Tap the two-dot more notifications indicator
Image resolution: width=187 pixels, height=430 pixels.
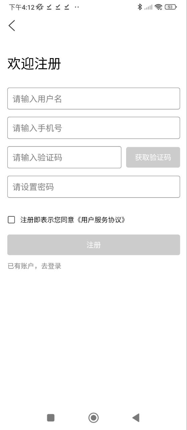[x=77, y=7]
